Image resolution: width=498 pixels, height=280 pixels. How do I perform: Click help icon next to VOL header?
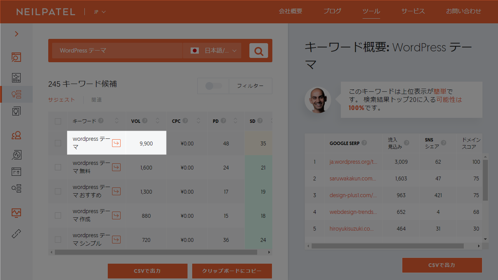tap(145, 121)
